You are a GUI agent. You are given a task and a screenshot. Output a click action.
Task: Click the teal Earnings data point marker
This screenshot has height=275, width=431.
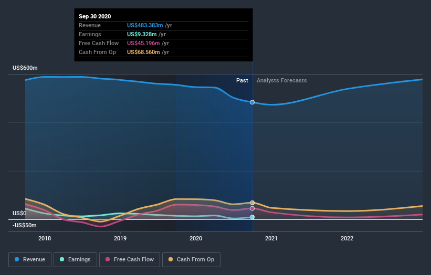pyautogui.click(x=252, y=217)
